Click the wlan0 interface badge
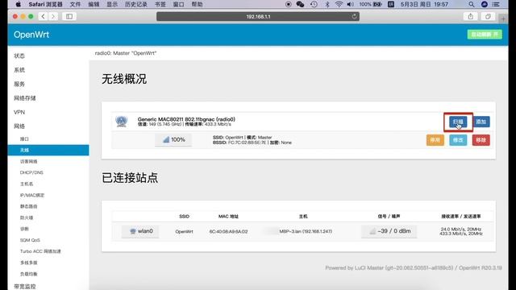The height and width of the screenshot is (290, 516). click(140, 231)
